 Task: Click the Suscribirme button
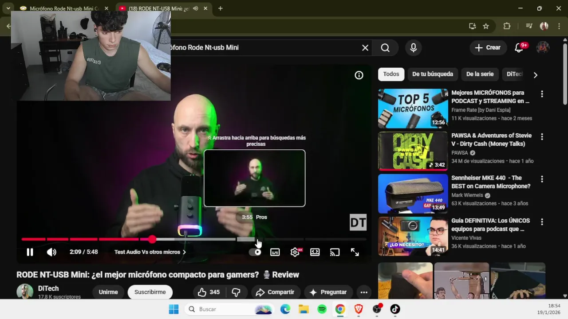pos(150,292)
